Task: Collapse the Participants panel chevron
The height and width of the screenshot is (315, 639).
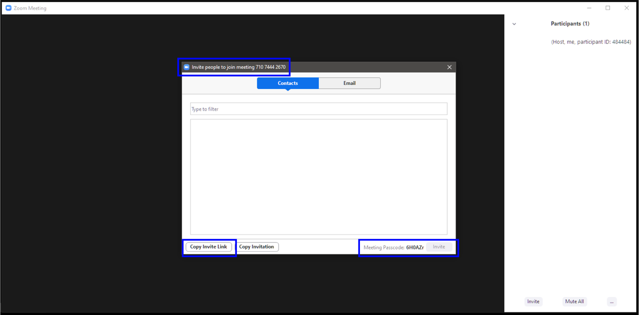Action: 514,24
